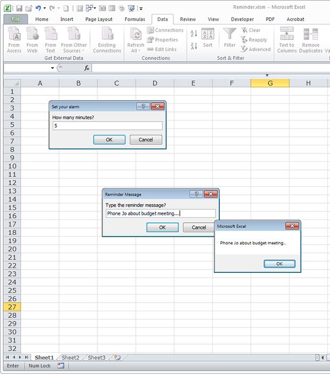Click OK in Set your alarm dialog
This screenshot has width=330, height=374.
pos(109,140)
